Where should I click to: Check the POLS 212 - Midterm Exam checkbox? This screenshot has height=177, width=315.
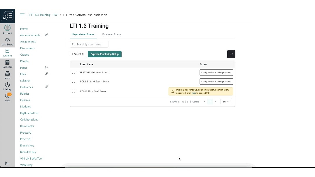click(x=73, y=82)
